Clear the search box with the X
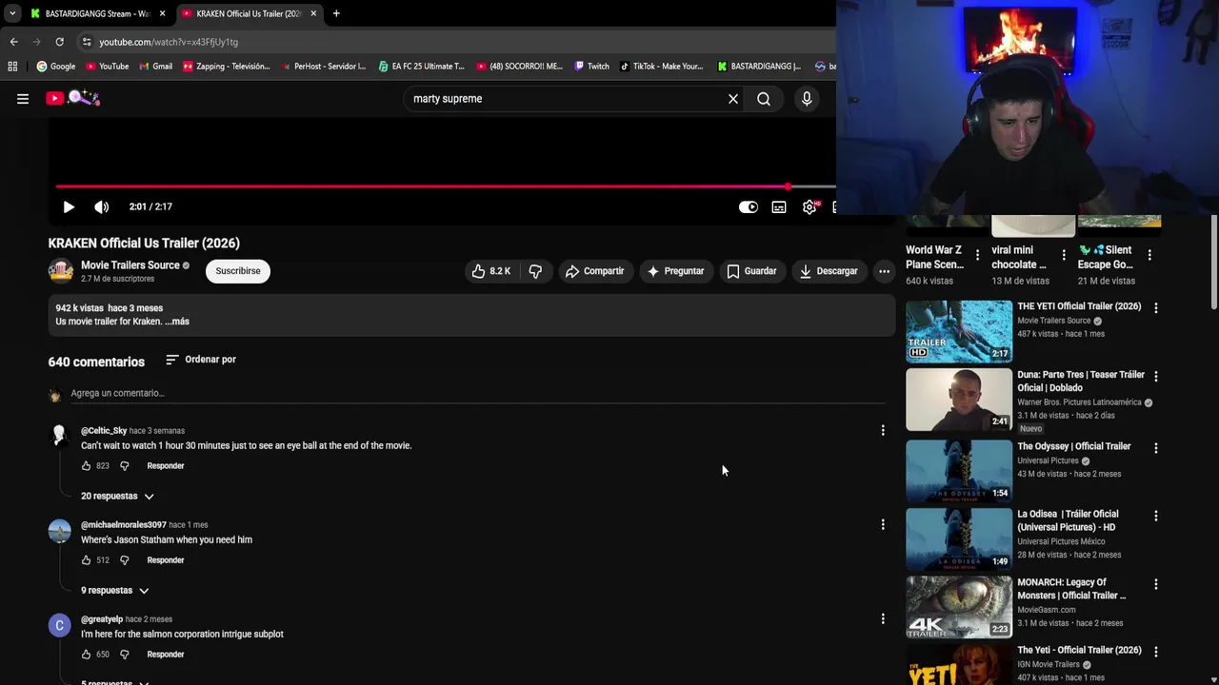This screenshot has height=685, width=1219. pyautogui.click(x=733, y=99)
